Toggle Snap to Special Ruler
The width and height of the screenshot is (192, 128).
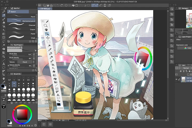[x=97, y=5]
